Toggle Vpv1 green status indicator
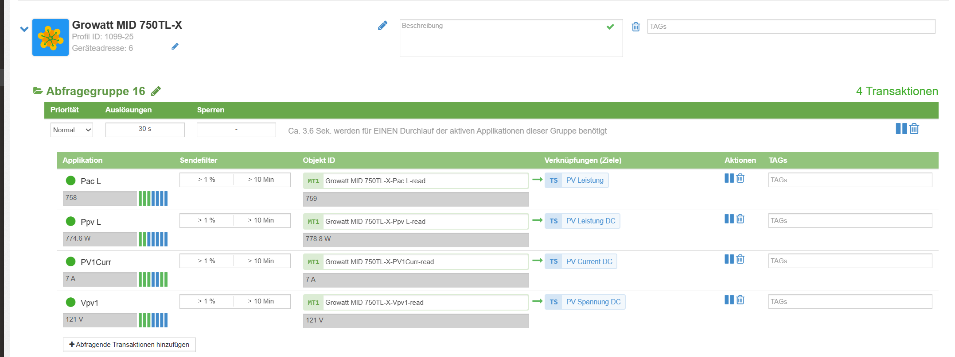This screenshot has height=357, width=955. point(70,302)
